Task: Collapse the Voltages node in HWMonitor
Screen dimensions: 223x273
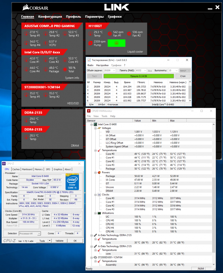Action: pyautogui.click(x=95, y=128)
